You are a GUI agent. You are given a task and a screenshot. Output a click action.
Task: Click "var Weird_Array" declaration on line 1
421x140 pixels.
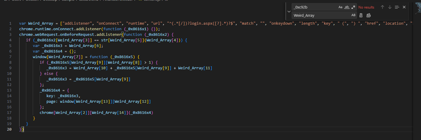click(36, 23)
